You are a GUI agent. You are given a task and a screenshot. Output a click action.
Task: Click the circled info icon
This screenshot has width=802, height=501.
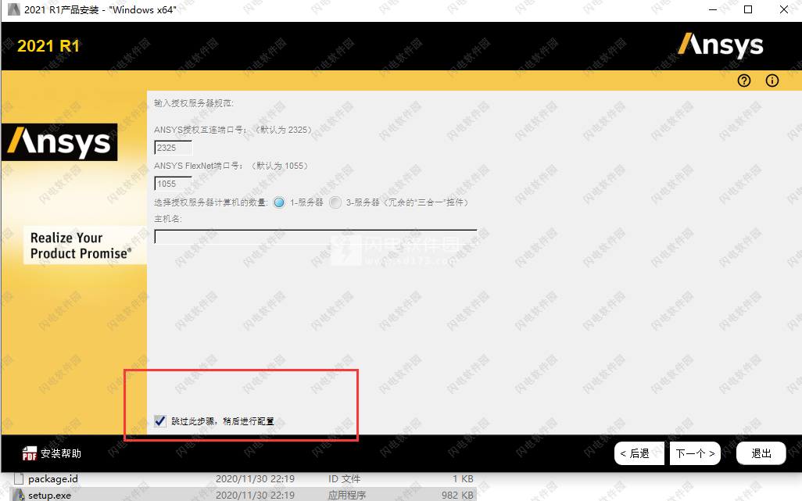772,81
